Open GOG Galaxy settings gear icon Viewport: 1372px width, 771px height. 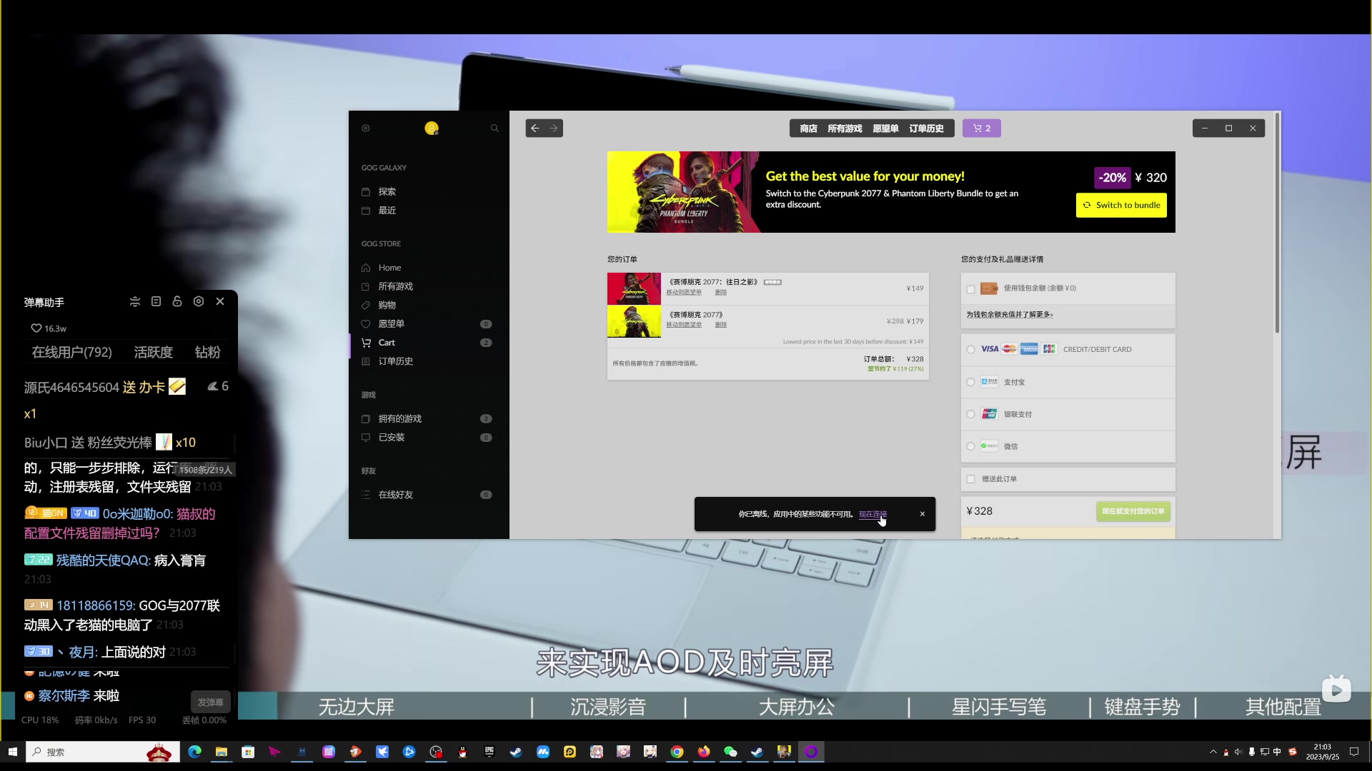tap(366, 128)
